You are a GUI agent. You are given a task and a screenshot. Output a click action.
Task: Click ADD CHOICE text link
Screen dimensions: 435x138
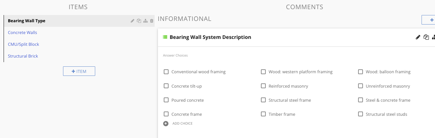[x=183, y=124]
